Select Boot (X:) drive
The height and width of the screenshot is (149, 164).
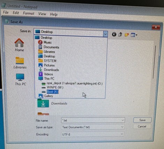(70, 92)
